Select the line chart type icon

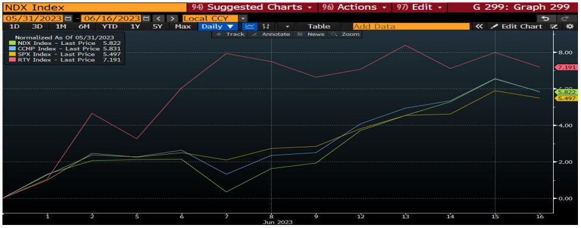tap(250, 27)
